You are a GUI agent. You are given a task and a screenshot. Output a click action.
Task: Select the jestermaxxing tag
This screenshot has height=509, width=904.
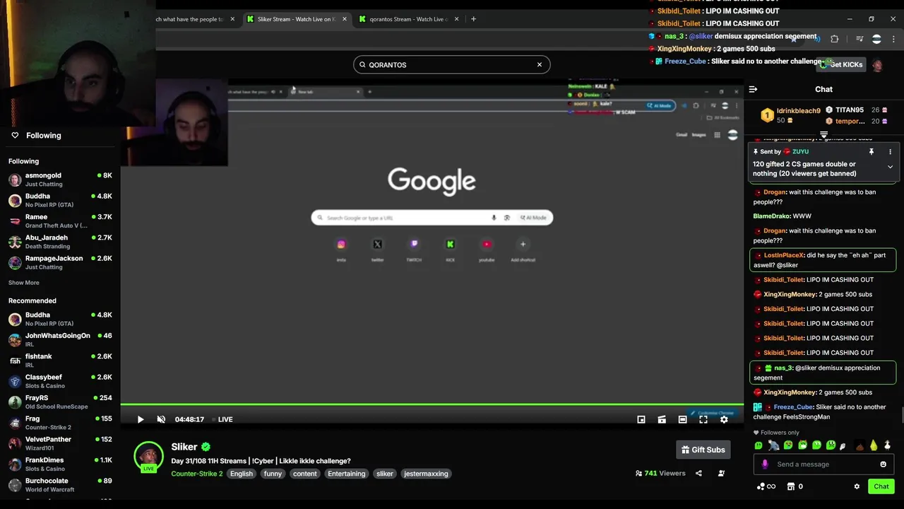[426, 474]
